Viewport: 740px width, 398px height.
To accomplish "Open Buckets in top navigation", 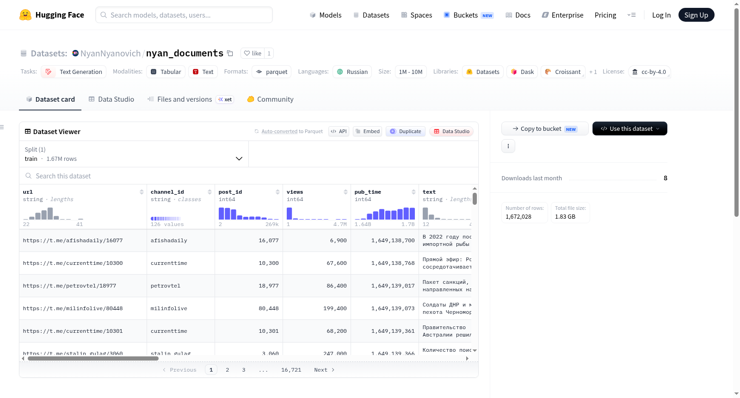I will coord(469,15).
